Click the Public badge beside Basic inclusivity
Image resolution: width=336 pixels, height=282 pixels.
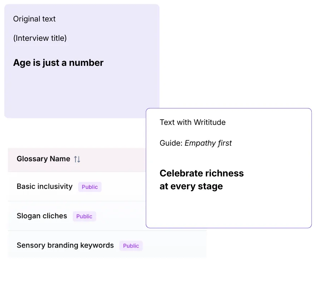90,187
